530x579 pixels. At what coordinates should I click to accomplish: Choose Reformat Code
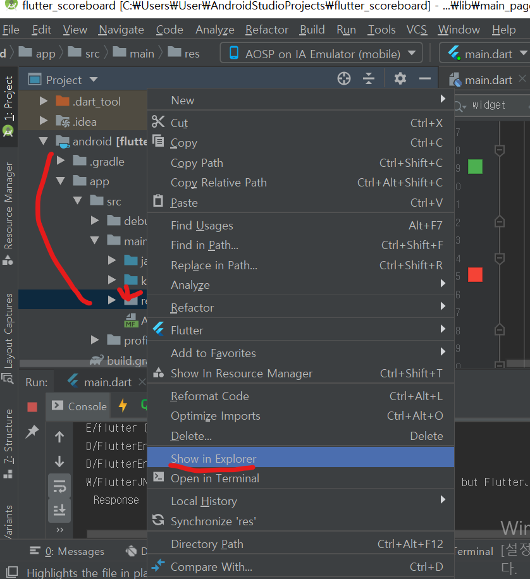(x=300, y=396)
